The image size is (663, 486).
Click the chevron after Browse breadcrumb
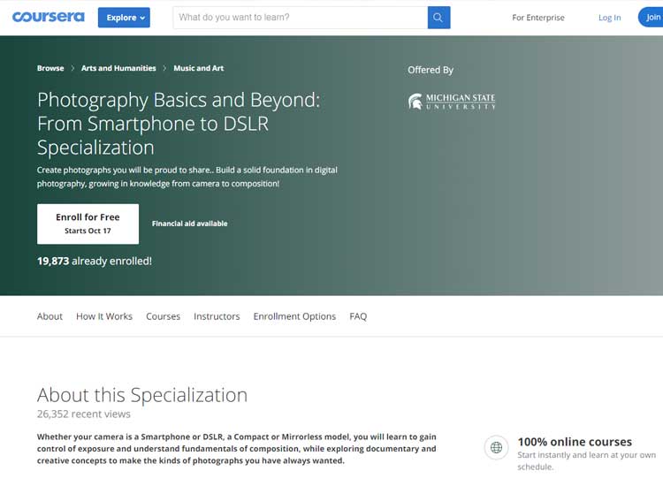(x=72, y=68)
